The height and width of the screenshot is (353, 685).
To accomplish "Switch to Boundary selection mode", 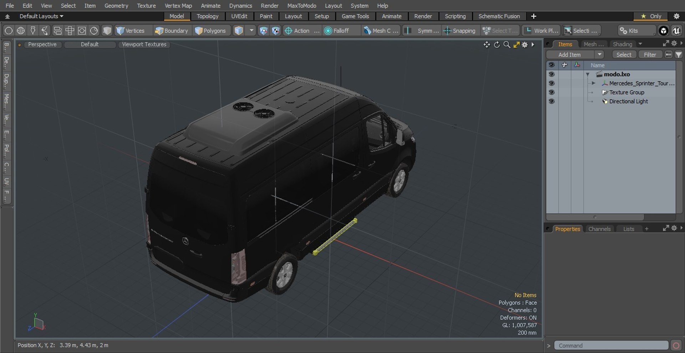I will pos(171,31).
